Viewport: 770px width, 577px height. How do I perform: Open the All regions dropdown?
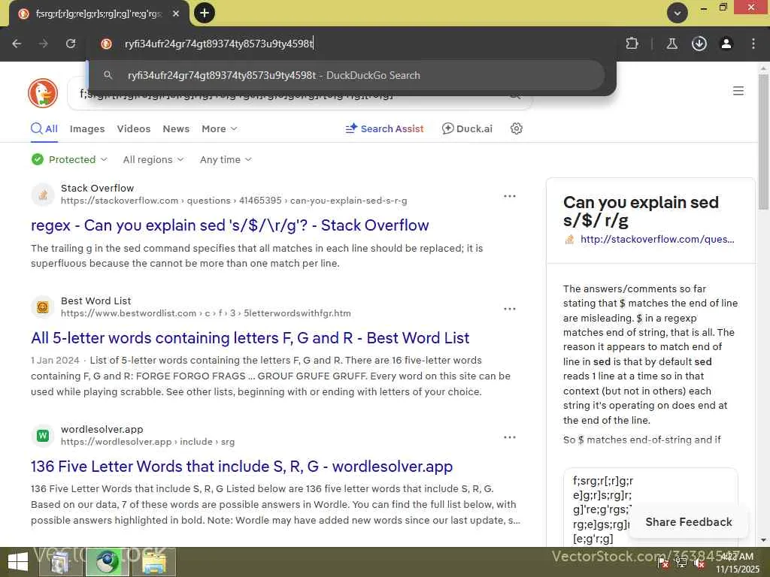[153, 159]
